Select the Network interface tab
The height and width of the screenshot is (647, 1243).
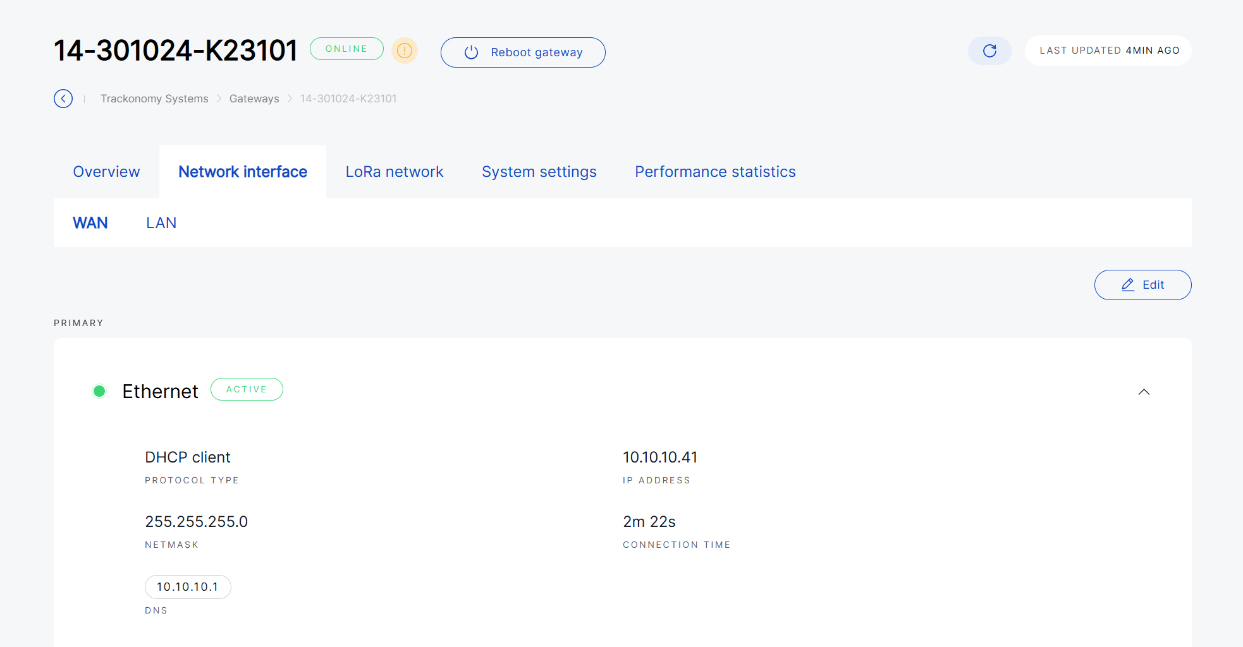coord(243,172)
